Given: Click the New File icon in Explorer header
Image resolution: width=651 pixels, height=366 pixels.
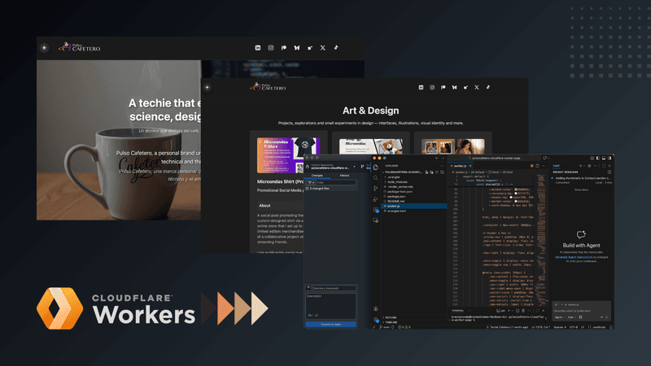Looking at the screenshot, I should [x=426, y=172].
